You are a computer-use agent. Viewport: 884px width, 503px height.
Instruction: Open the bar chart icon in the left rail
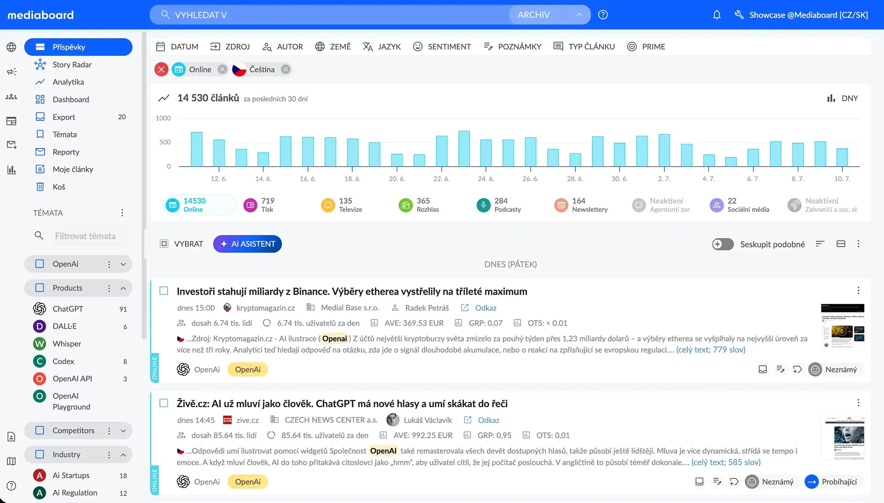(x=11, y=170)
